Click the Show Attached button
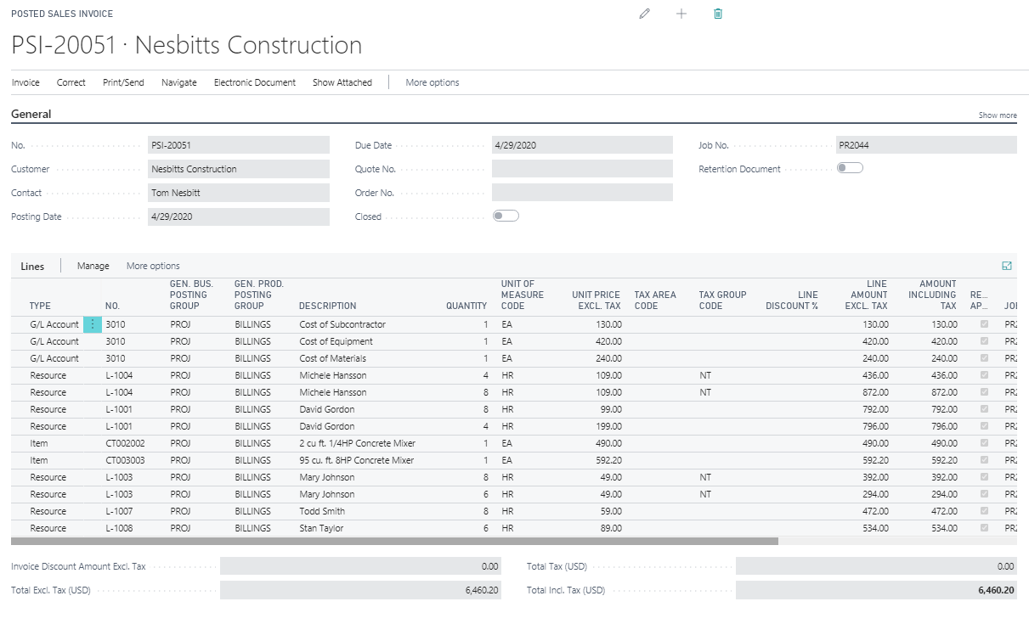The width and height of the screenshot is (1029, 624). coord(342,82)
